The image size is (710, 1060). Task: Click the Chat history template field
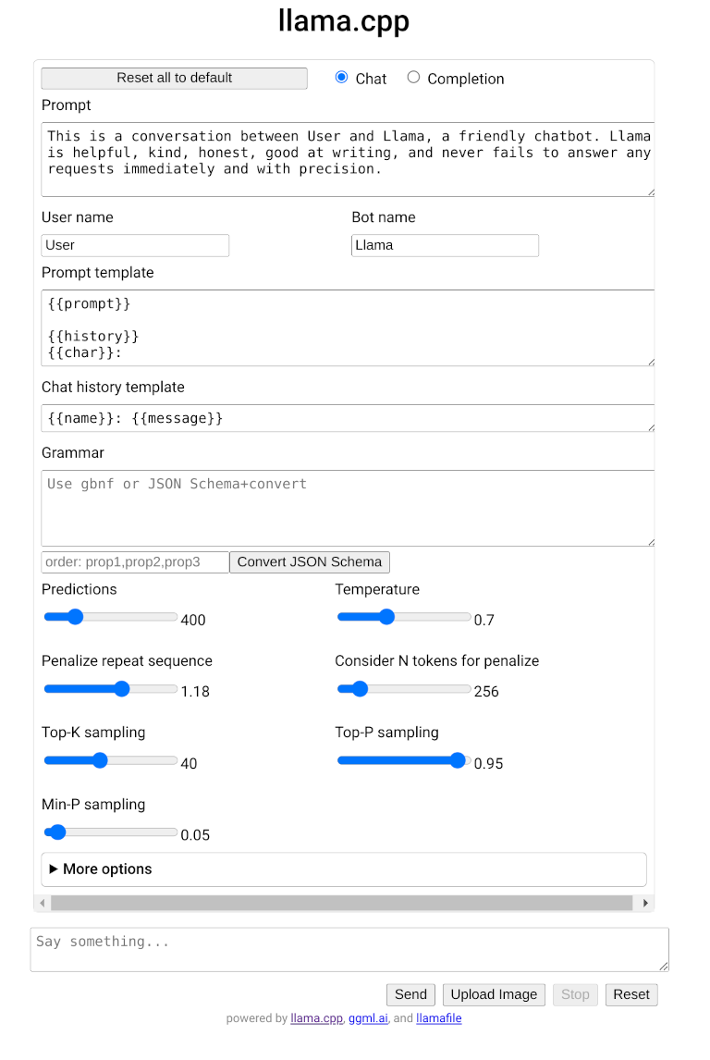(348, 418)
